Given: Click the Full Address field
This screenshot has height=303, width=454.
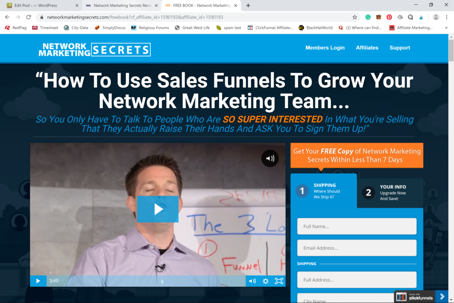Looking at the screenshot, I should 357,280.
